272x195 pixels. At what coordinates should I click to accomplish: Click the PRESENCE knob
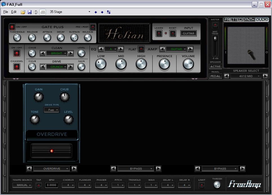pos(164,64)
